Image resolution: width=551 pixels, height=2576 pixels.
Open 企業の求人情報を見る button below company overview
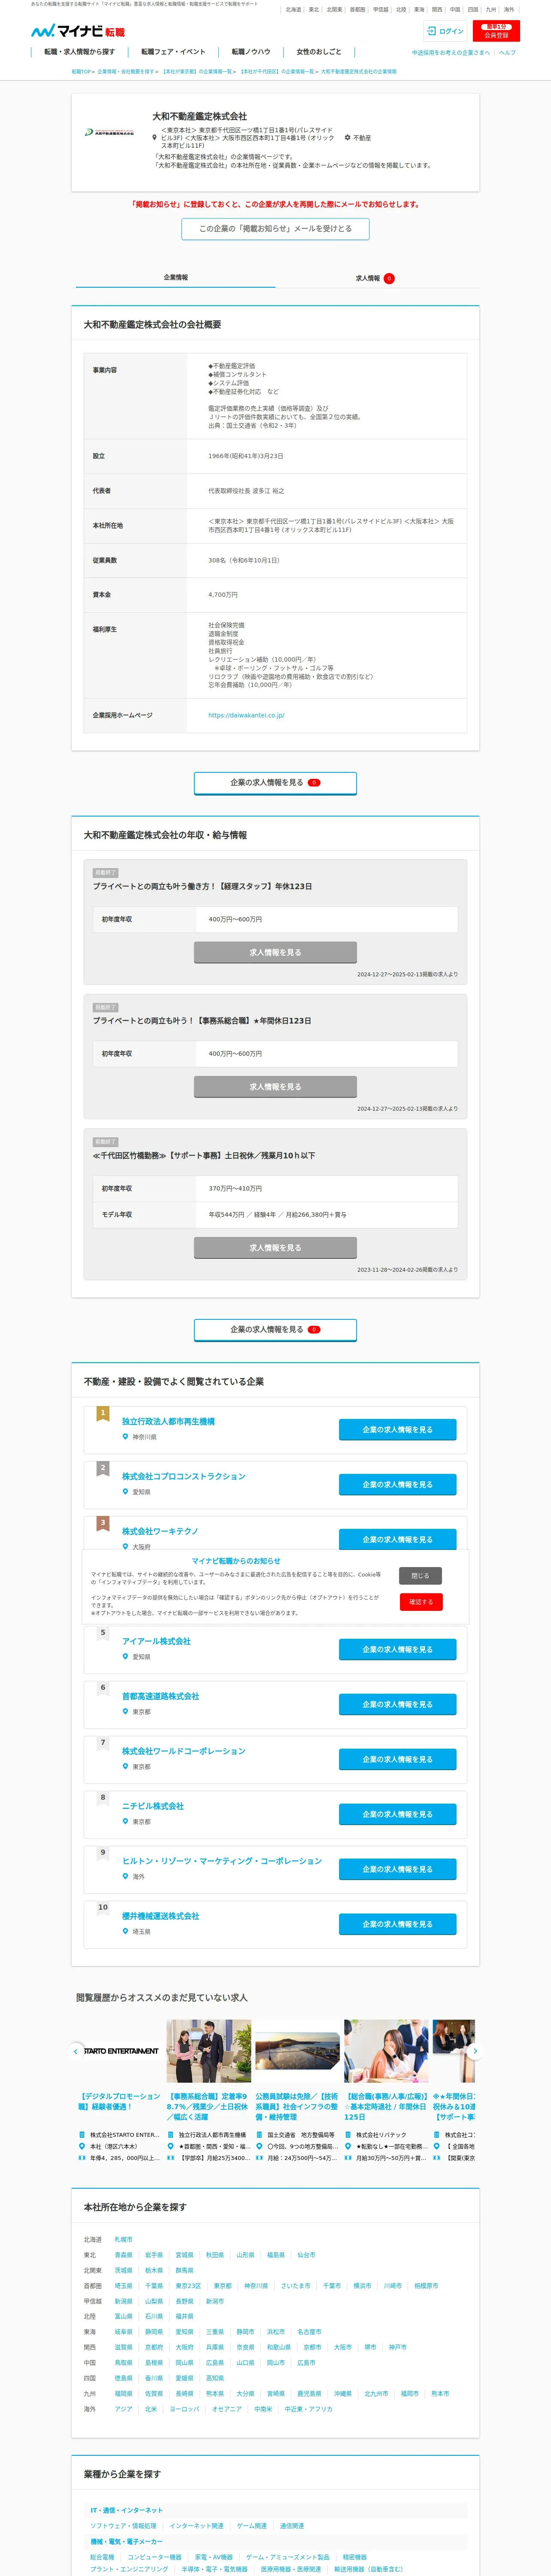point(275,783)
